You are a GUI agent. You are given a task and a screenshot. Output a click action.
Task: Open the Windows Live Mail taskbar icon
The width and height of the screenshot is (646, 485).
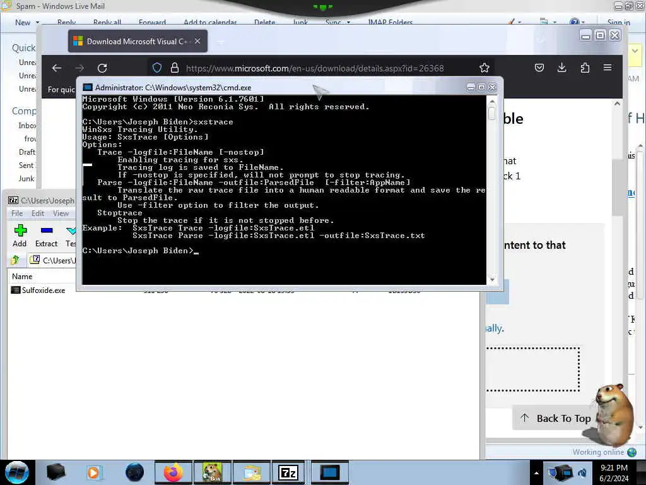click(252, 472)
